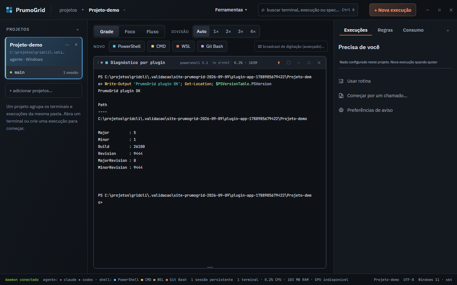
Task: Click Git Bash shell indicator in status bar
Action: pyautogui.click(x=176, y=280)
